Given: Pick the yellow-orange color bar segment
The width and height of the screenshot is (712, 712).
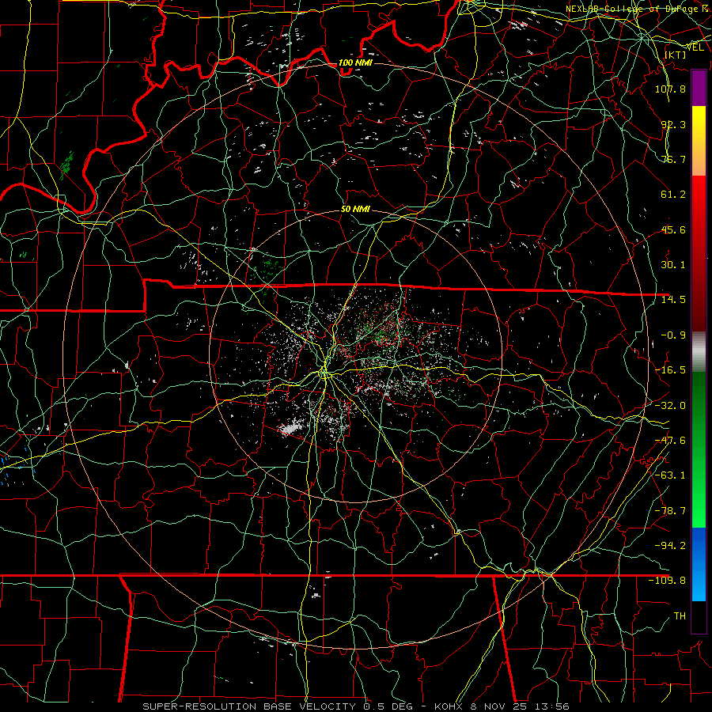Looking at the screenshot, I should coord(699,141).
